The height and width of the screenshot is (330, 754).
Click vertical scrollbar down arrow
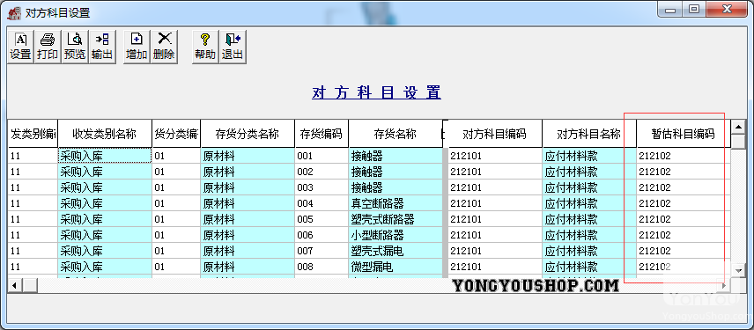[x=737, y=271]
